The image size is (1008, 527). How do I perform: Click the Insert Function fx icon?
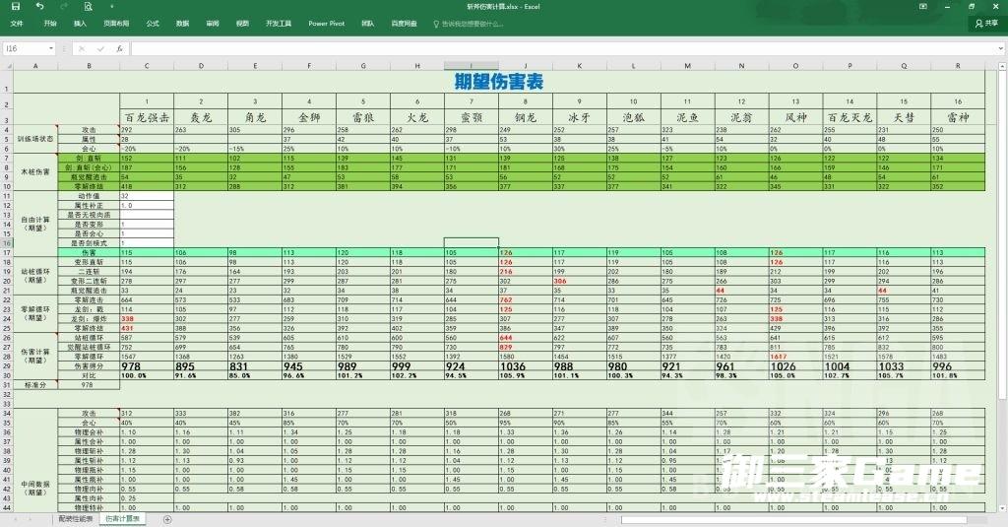coord(119,48)
